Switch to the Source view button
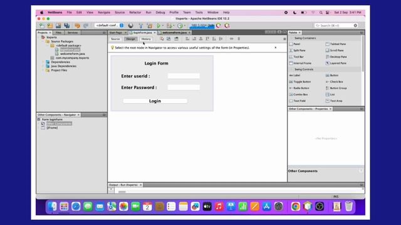 tap(115, 39)
